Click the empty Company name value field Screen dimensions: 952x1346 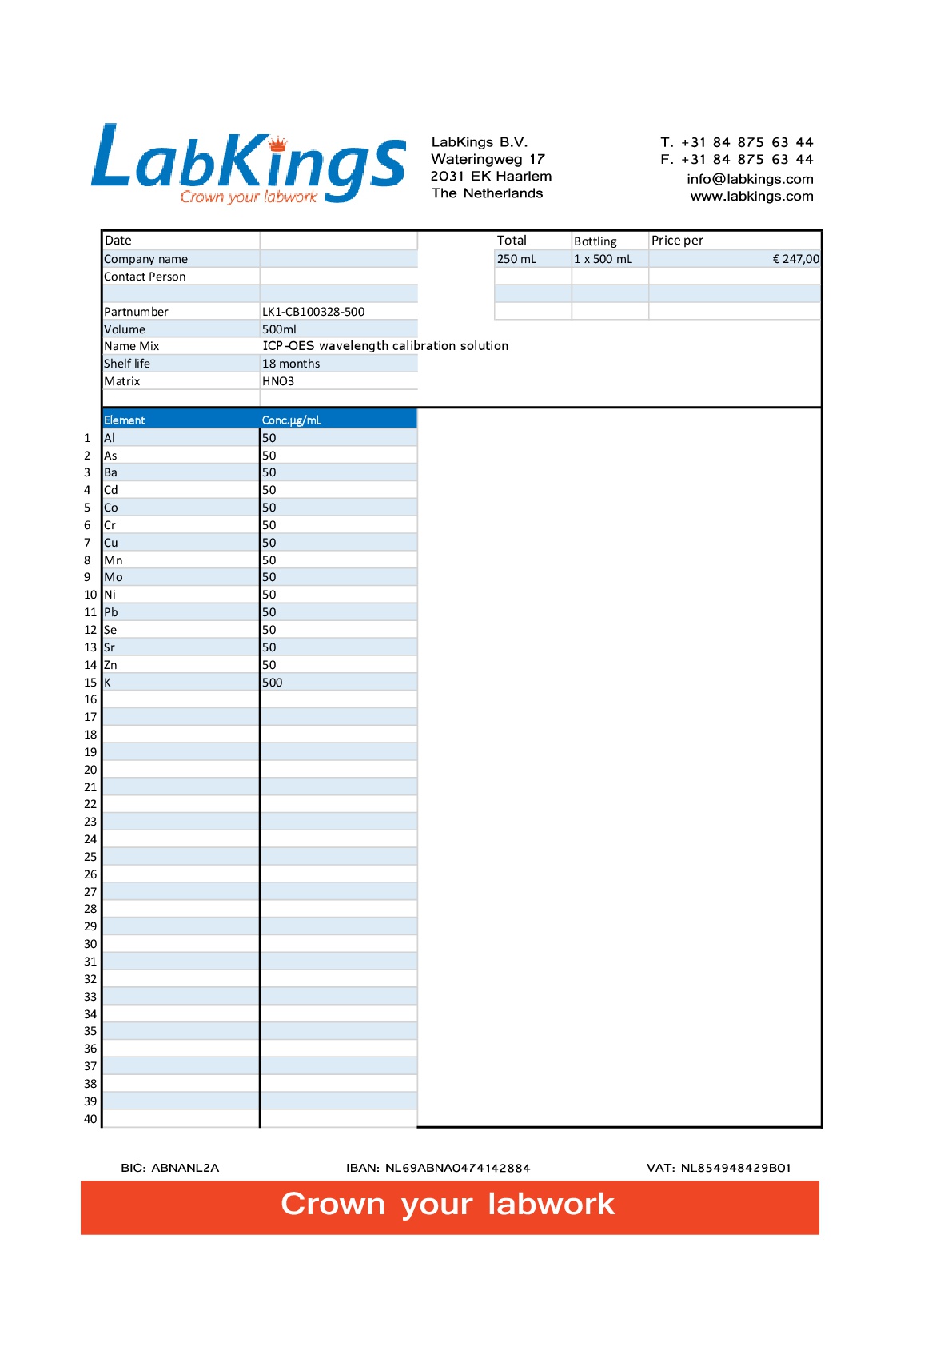338,259
